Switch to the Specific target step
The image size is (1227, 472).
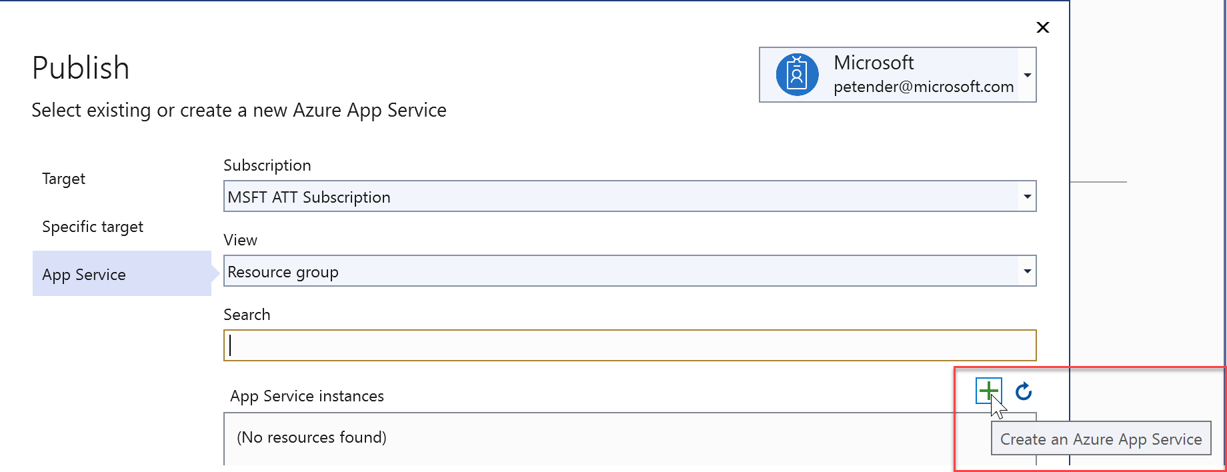(x=93, y=227)
